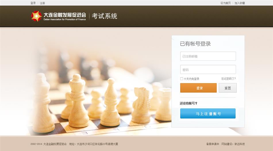Enable the 十天内免登录 checkbox
Viewport: 273px width, 151px height.
(x=182, y=79)
